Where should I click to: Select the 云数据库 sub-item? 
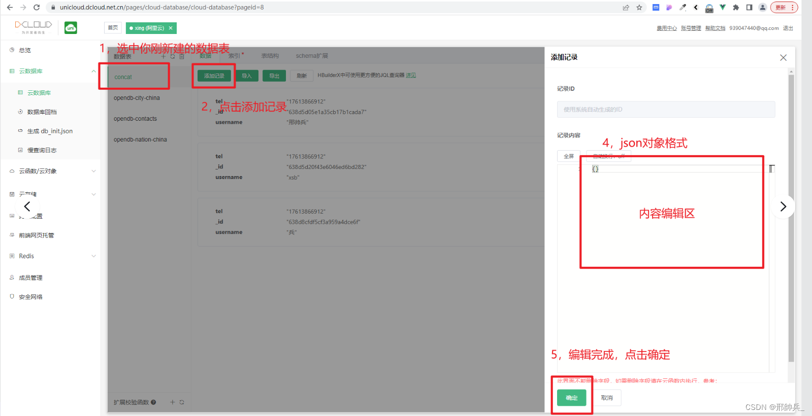point(39,93)
